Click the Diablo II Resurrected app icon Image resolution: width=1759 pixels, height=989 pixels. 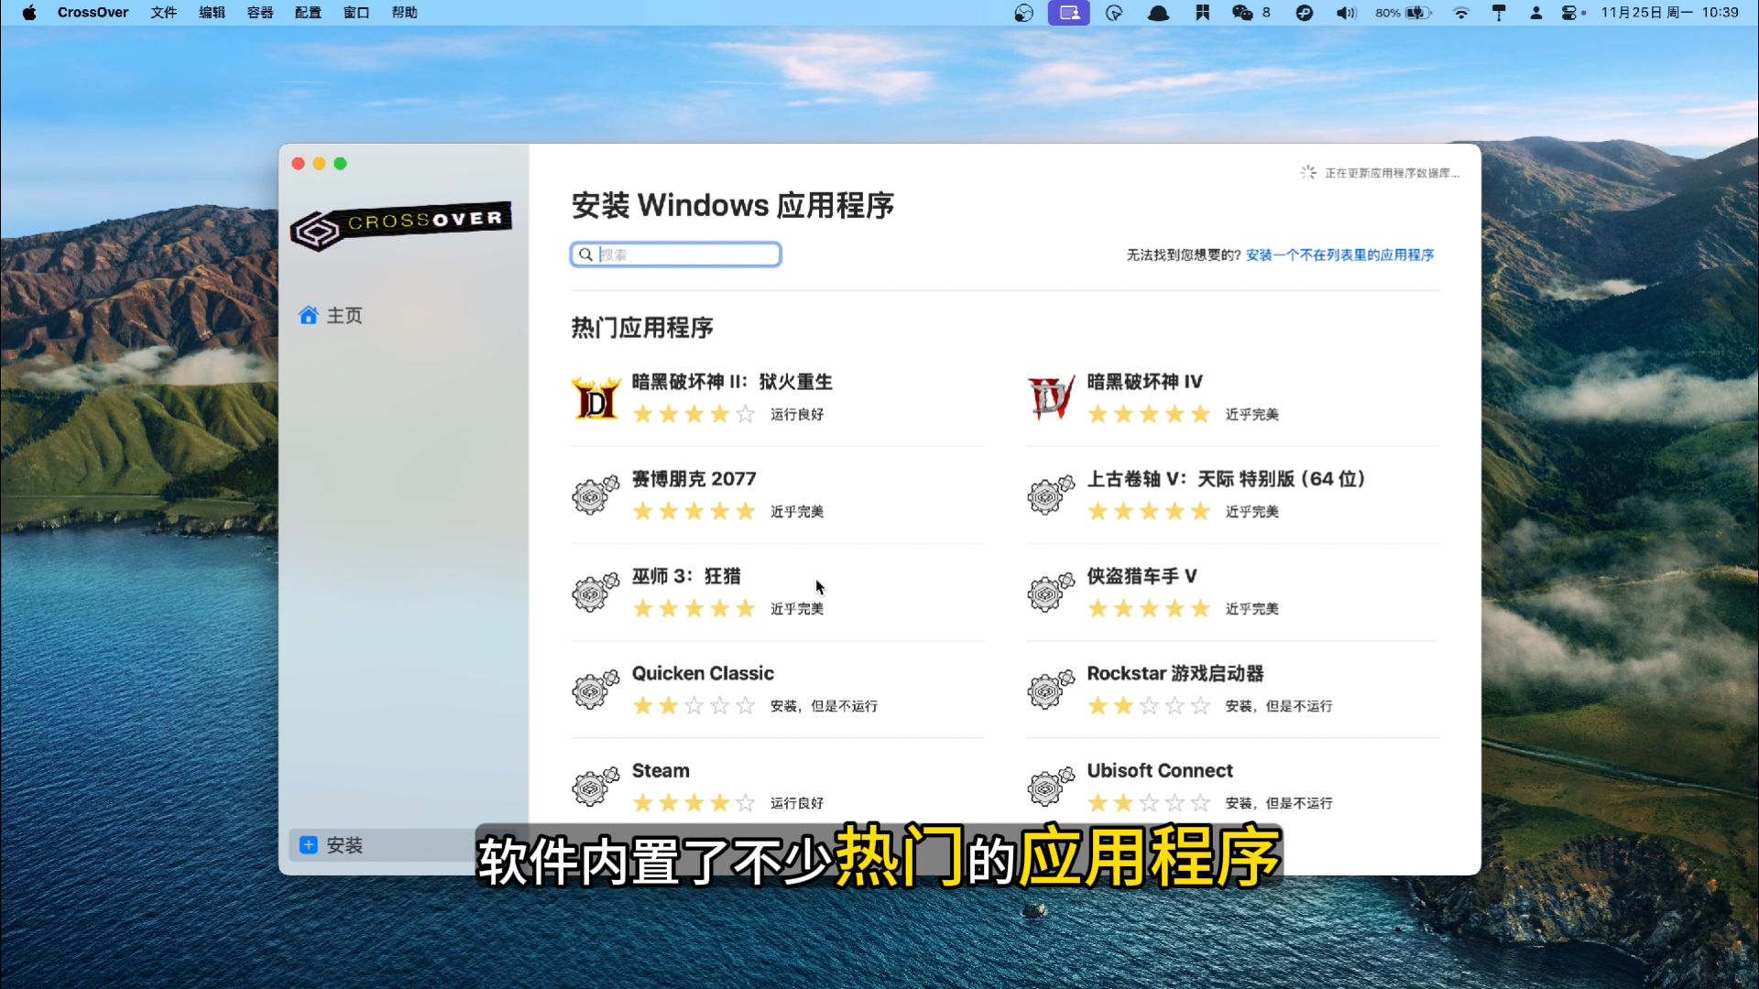pos(595,399)
